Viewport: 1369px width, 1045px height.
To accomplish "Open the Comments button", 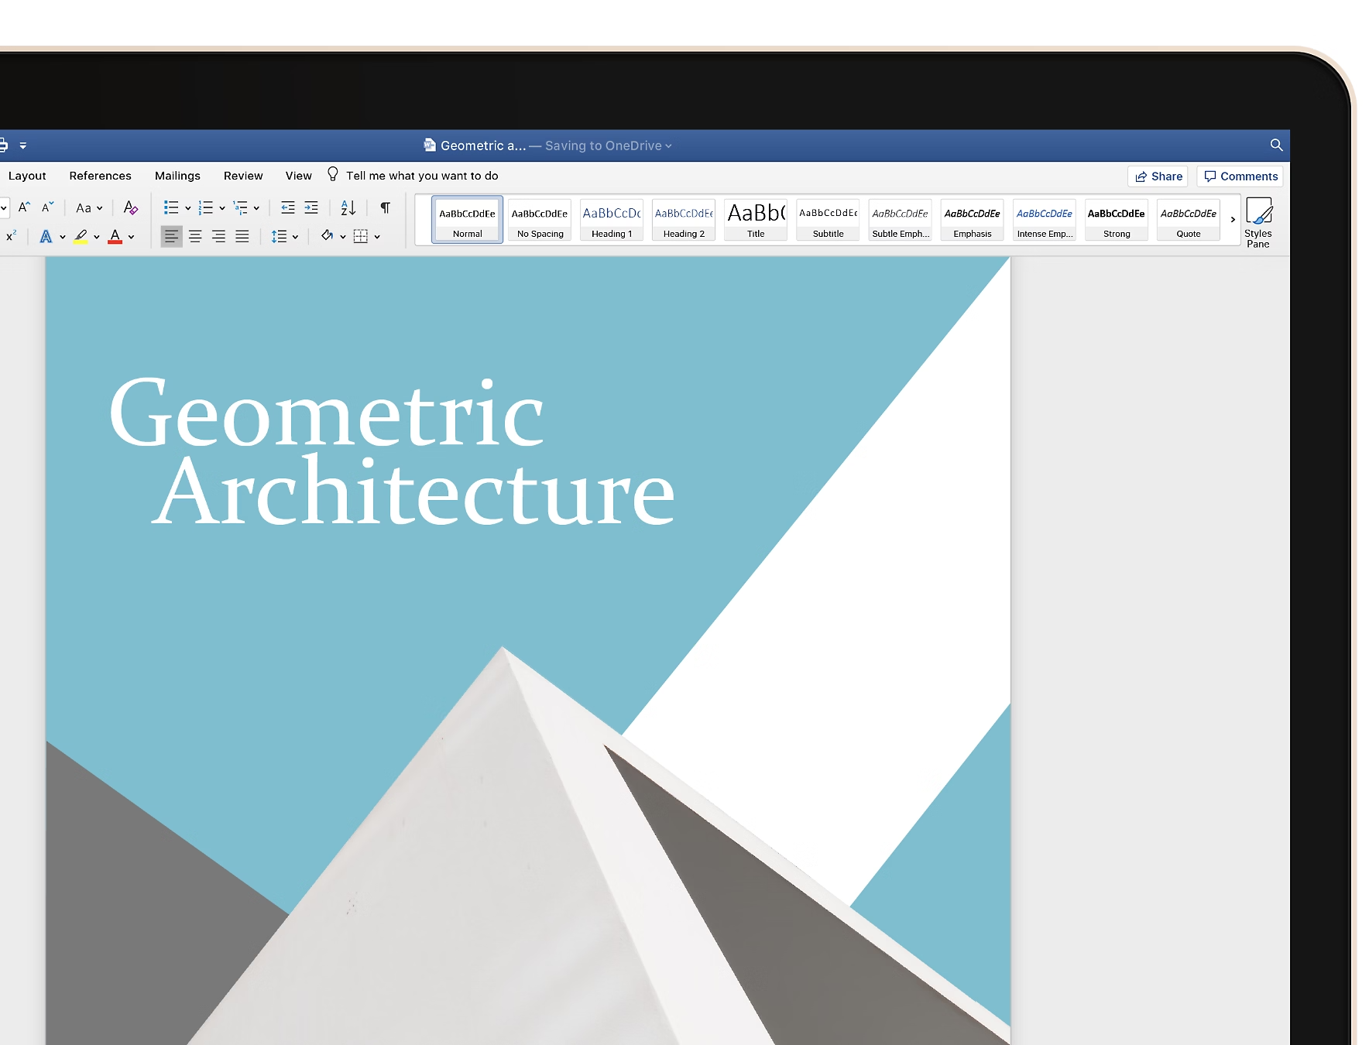I will [1240, 176].
